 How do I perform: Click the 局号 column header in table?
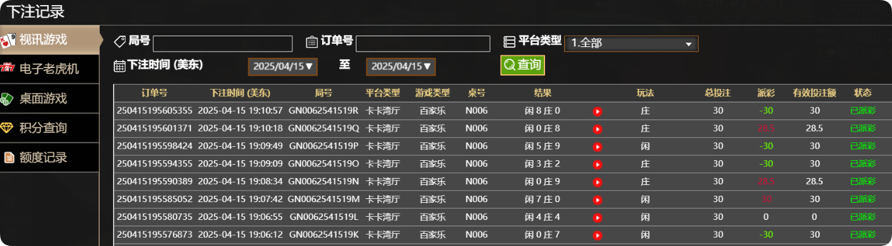323,93
